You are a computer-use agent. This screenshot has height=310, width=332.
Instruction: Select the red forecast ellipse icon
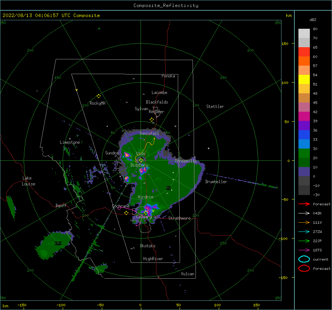pos(304,268)
